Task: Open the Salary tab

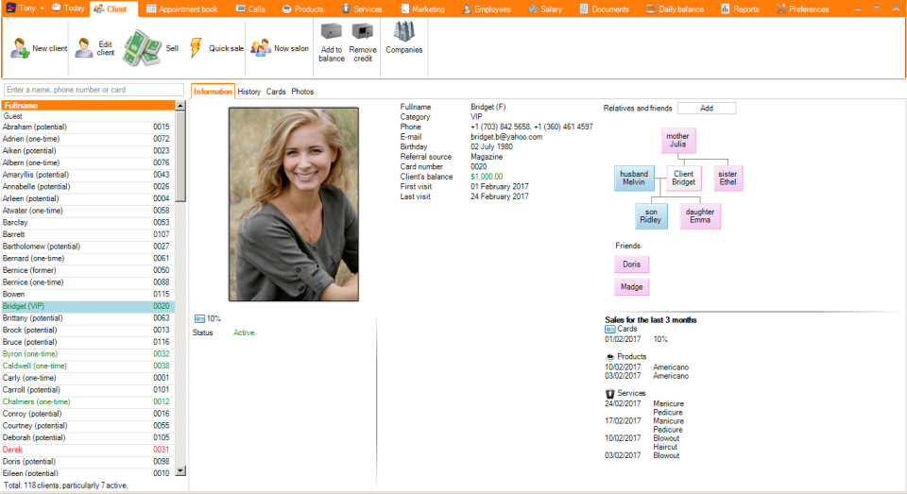Action: click(545, 9)
